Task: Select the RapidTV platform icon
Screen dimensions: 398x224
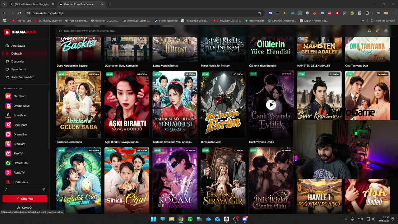Action: [8, 173]
